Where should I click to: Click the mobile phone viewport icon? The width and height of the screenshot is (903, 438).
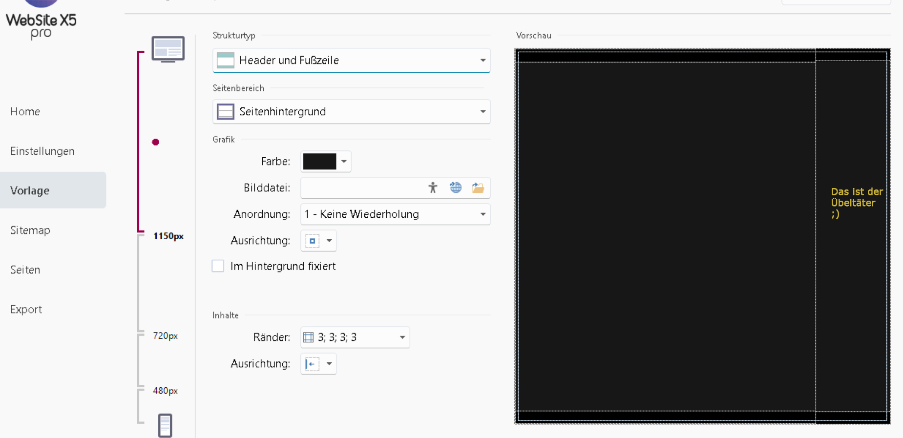click(x=165, y=425)
